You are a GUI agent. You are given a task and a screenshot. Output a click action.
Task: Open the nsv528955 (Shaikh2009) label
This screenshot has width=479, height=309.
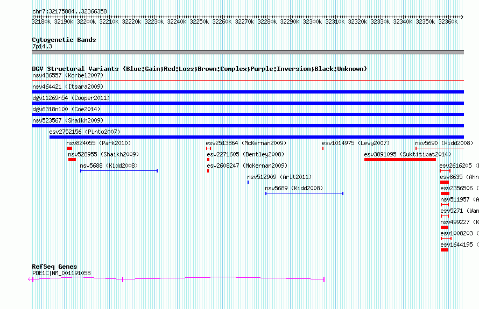point(103,154)
